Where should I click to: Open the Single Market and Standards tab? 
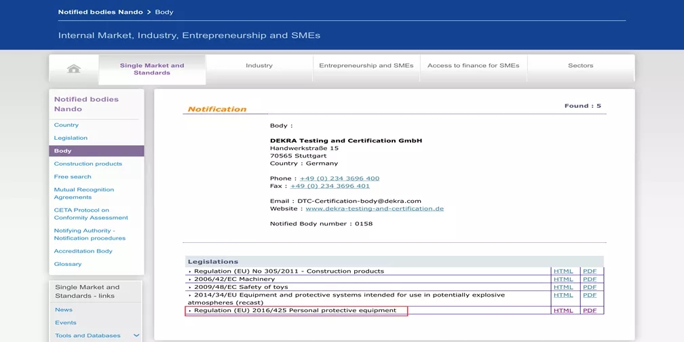152,69
